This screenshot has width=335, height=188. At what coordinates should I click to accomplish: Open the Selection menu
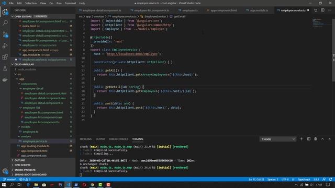[x=31, y=3]
